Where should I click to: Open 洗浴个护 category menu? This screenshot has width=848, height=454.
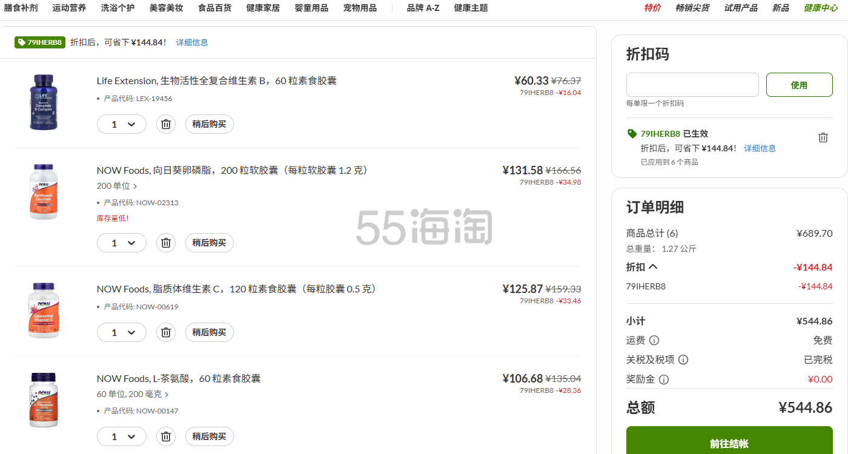(x=118, y=8)
